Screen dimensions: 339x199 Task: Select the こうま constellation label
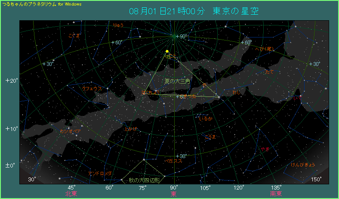(x=210, y=137)
